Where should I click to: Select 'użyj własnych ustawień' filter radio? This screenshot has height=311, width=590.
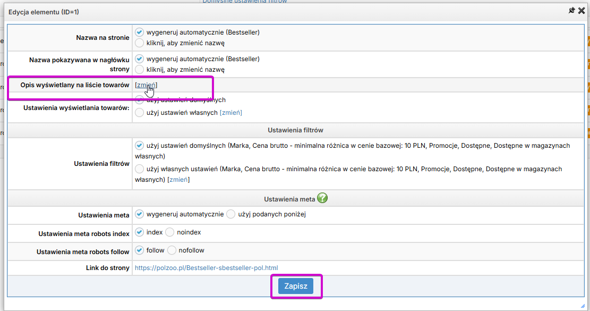[x=140, y=169]
